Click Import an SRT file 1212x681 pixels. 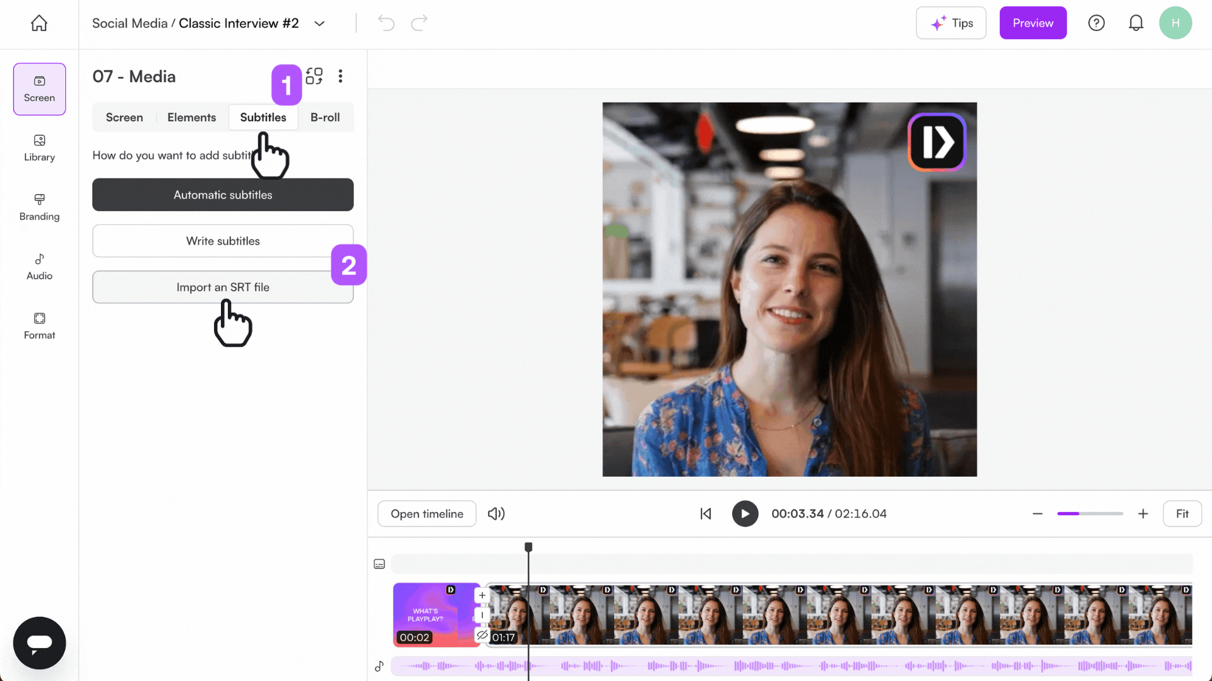click(x=222, y=287)
